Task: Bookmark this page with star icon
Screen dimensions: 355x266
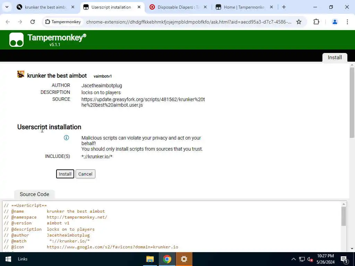Action: coord(299,22)
